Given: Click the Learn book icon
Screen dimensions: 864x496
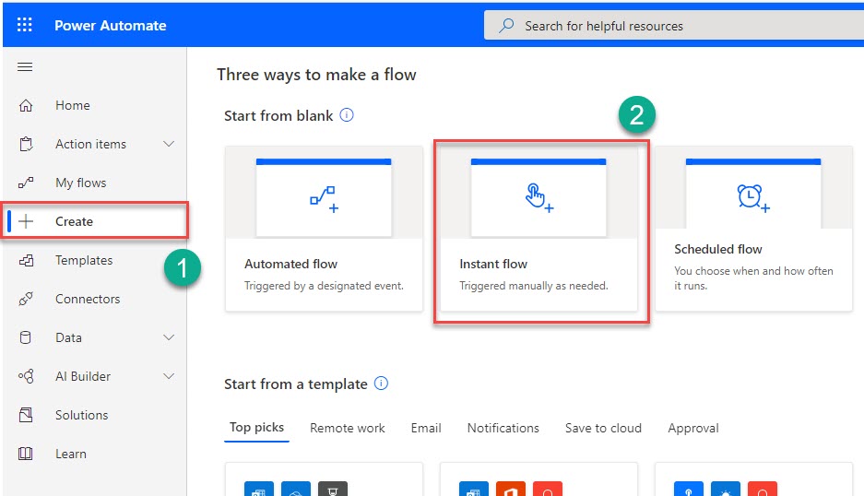Looking at the screenshot, I should click(26, 454).
